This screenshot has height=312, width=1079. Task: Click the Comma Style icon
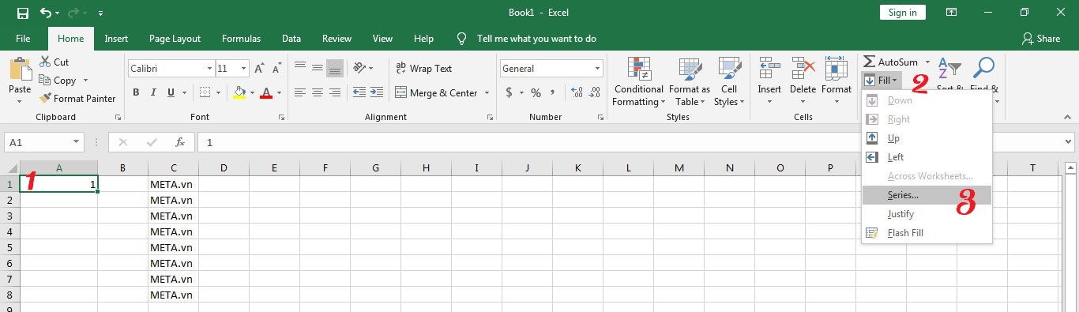tap(554, 93)
